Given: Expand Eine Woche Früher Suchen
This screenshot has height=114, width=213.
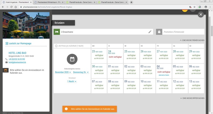Looking at the screenshot, I should coord(192,40).
